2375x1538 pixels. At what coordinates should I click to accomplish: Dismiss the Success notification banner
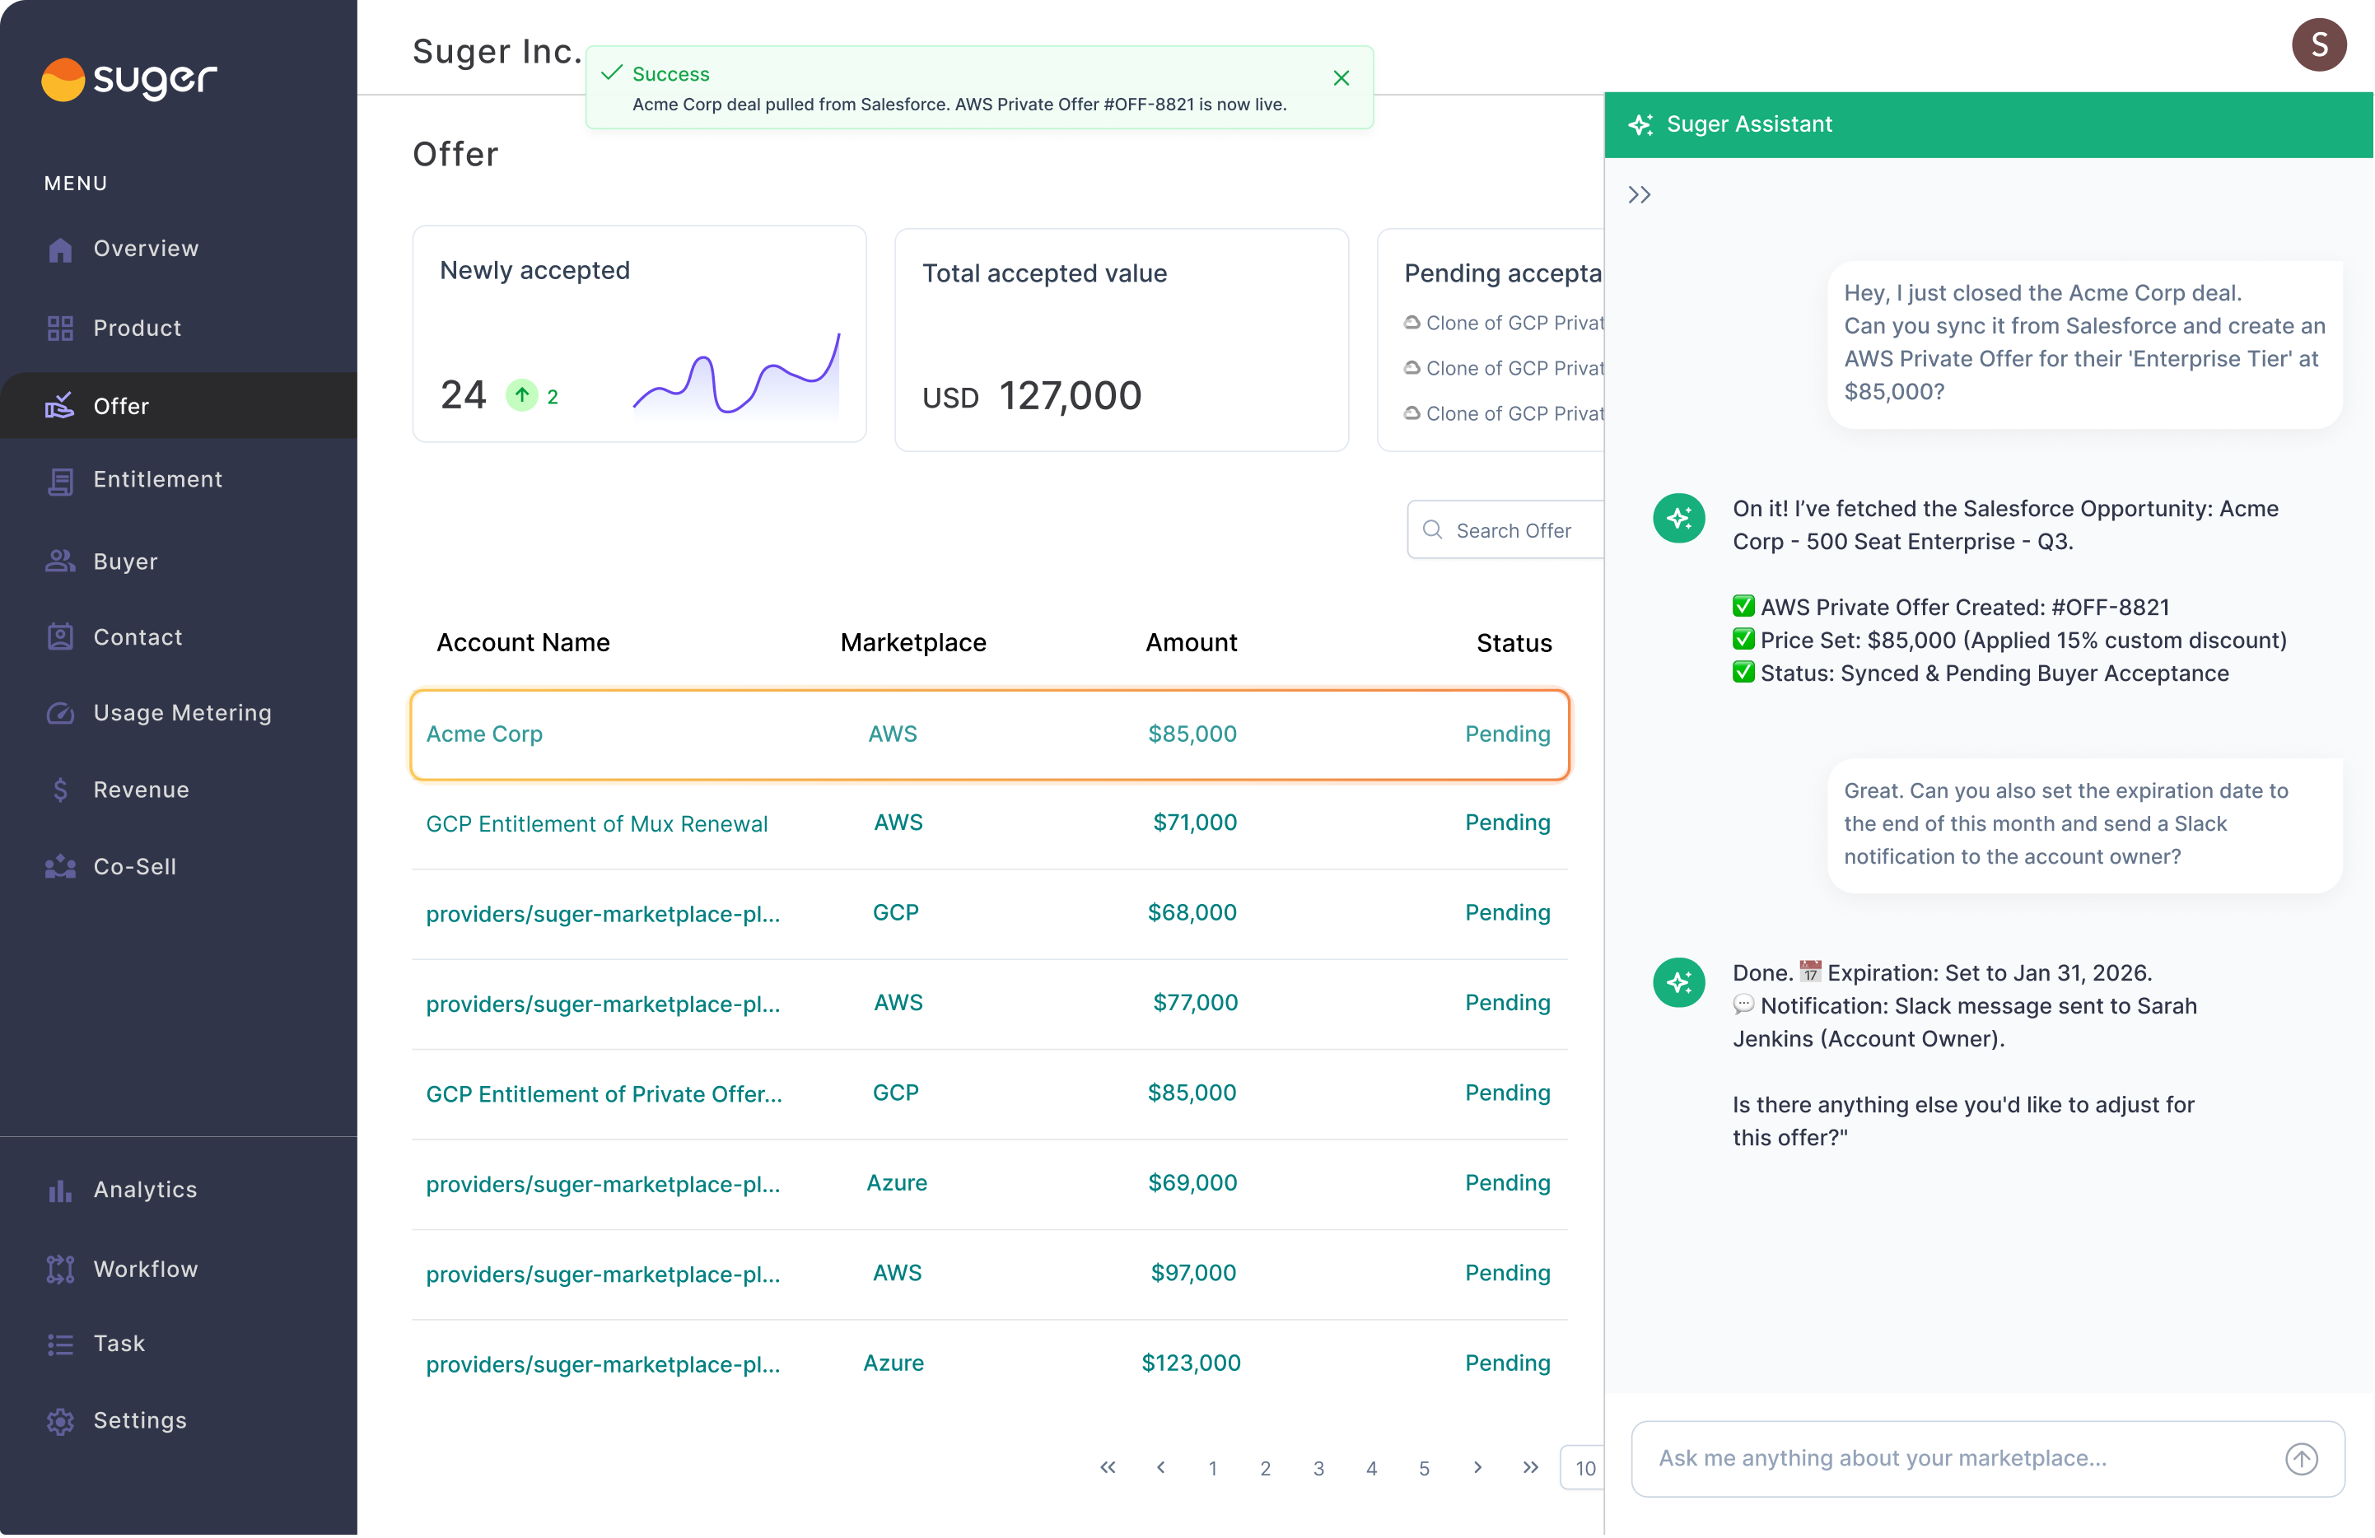[1341, 77]
